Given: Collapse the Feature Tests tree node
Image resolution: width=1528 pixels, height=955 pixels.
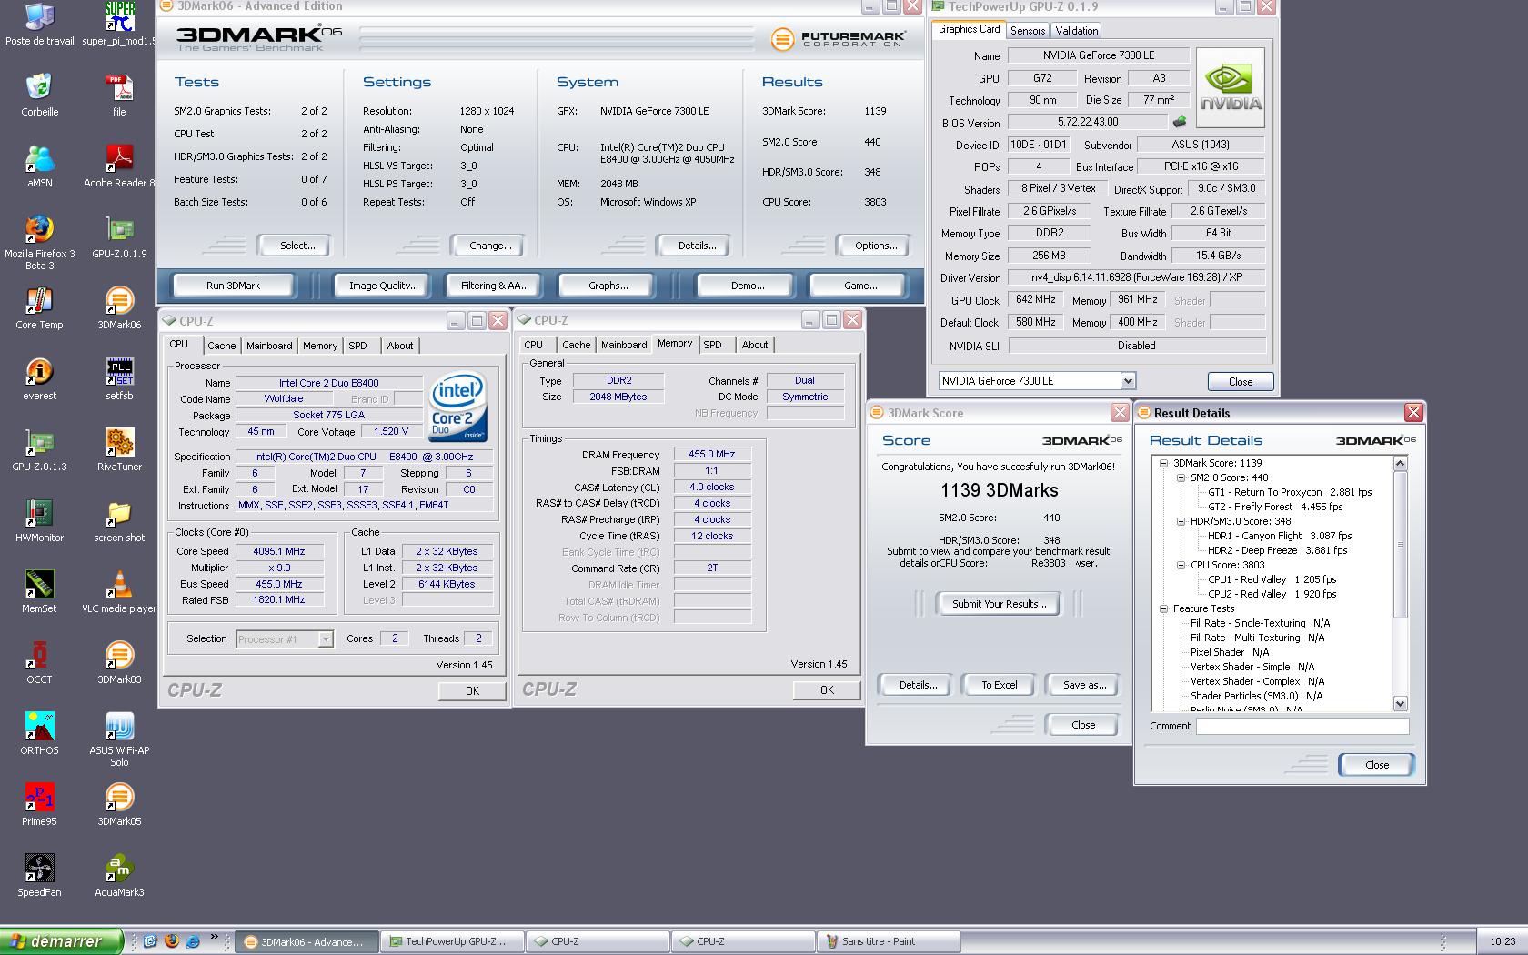Looking at the screenshot, I should click(x=1163, y=608).
